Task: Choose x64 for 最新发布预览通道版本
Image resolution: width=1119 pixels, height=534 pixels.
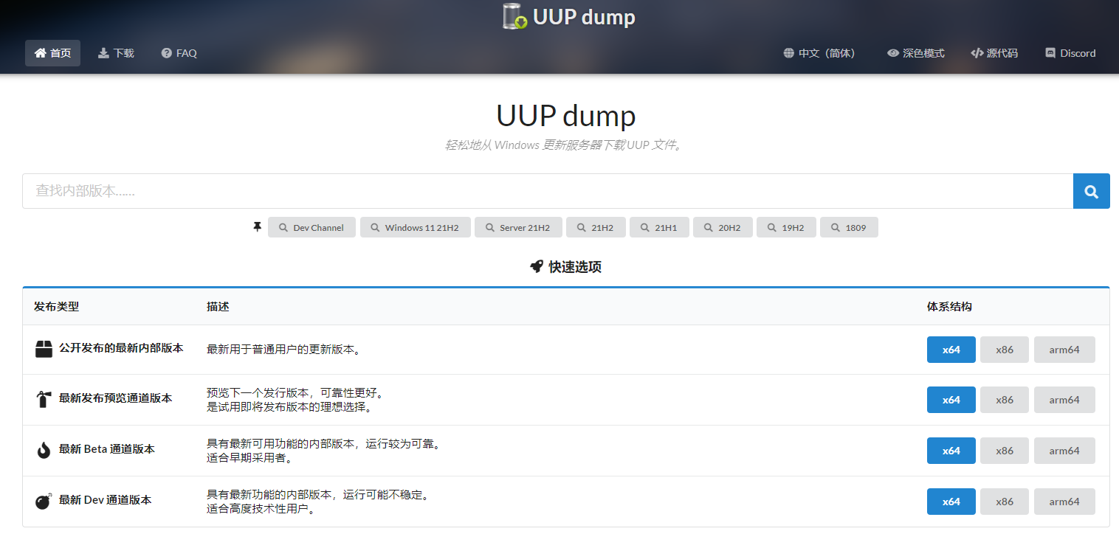Action: (951, 400)
